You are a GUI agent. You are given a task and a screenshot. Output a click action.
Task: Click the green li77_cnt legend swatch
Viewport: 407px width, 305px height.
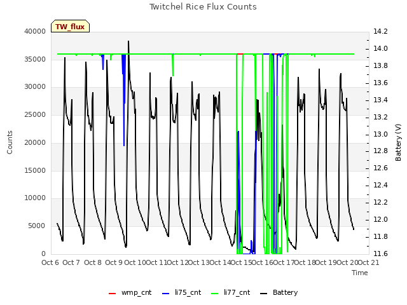215,294
